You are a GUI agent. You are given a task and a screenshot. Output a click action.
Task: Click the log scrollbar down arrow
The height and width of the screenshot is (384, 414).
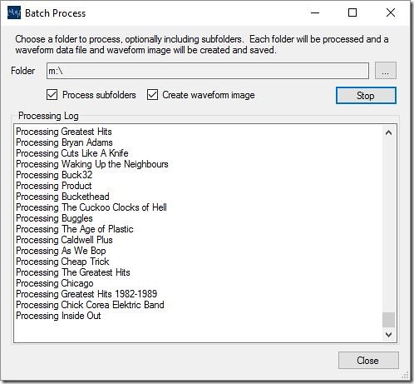coord(388,334)
